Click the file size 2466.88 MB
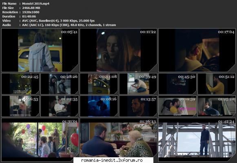The width and height of the screenshot is (237, 163). tap(31, 8)
